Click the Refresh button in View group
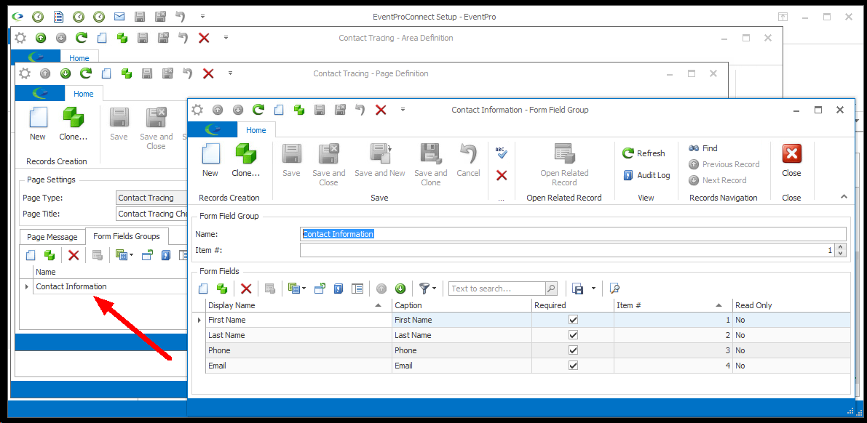The image size is (867, 423). pyautogui.click(x=644, y=153)
